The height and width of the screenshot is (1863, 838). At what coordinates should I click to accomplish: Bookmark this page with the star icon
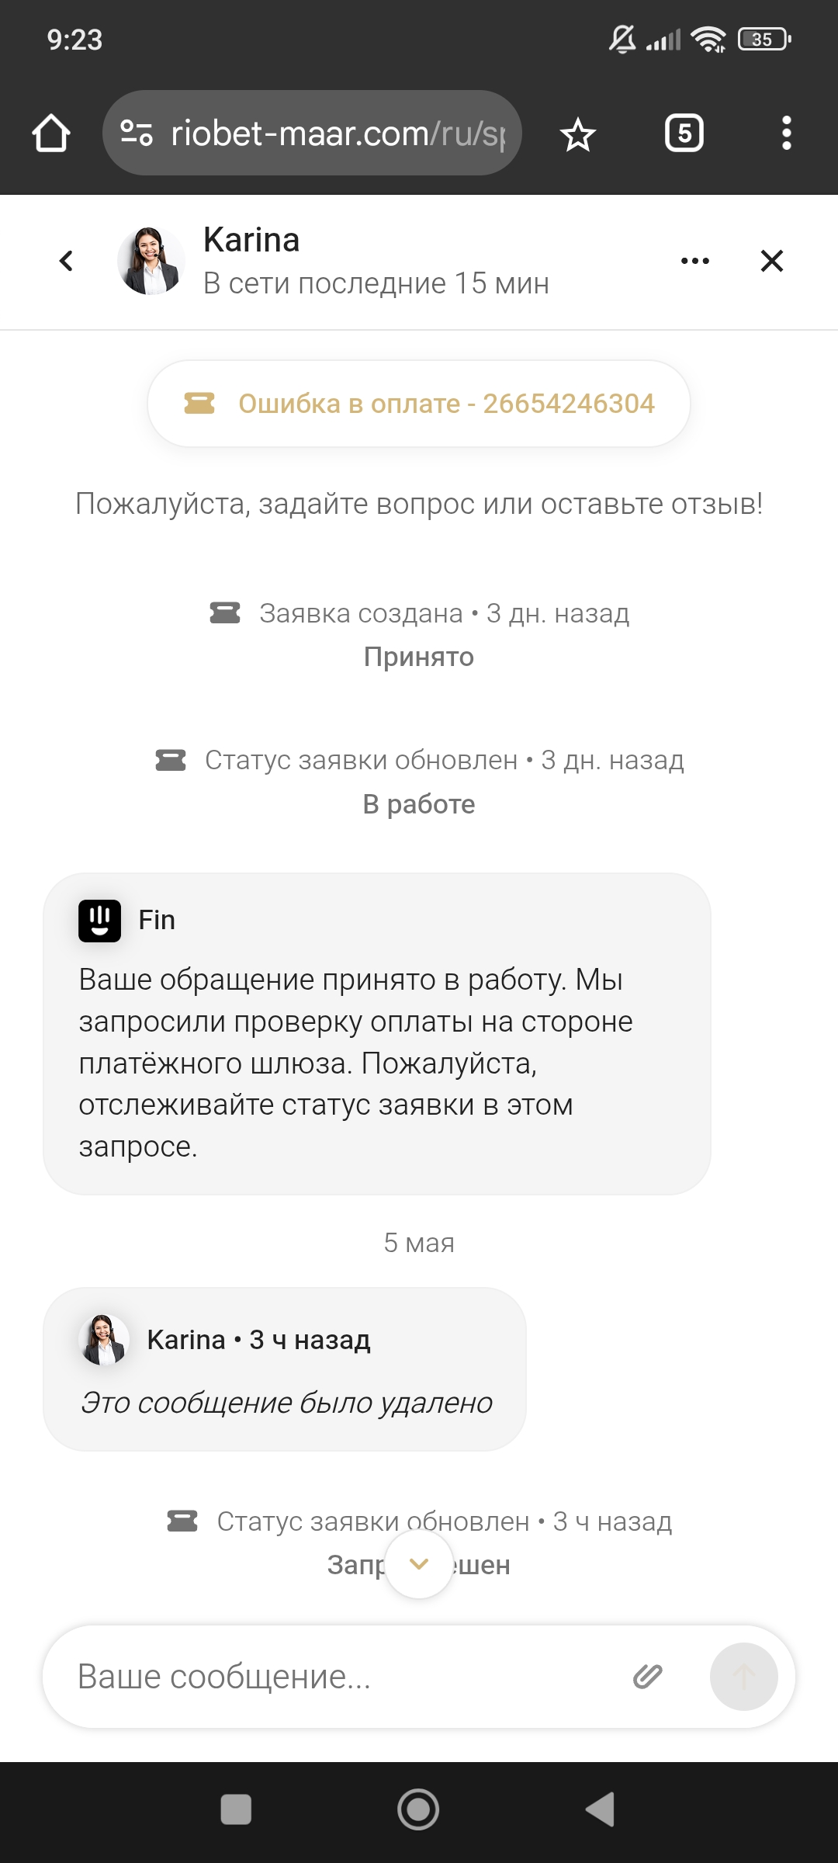pos(578,135)
